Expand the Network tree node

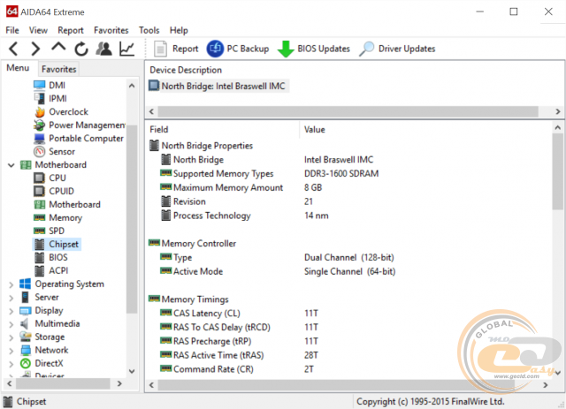(11, 351)
